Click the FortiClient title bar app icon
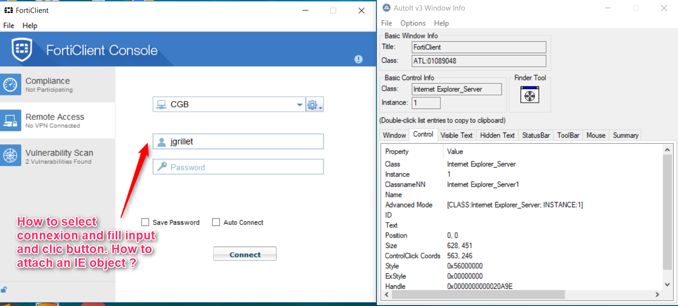This screenshot has width=678, height=306. [x=8, y=10]
